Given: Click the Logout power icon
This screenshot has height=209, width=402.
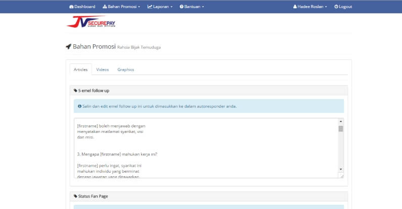Looking at the screenshot, I should tap(336, 7).
